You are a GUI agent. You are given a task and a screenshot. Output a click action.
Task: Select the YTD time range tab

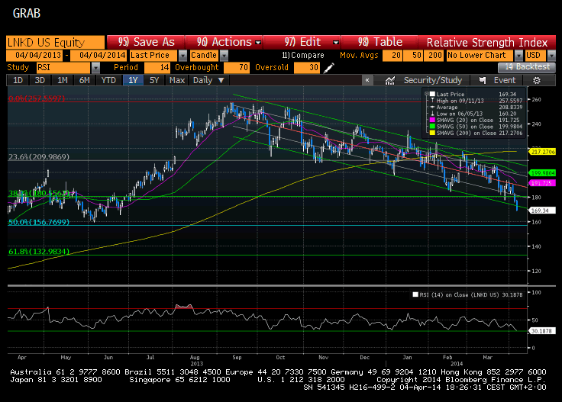click(x=108, y=80)
